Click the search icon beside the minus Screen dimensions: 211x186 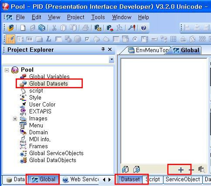[202, 169]
